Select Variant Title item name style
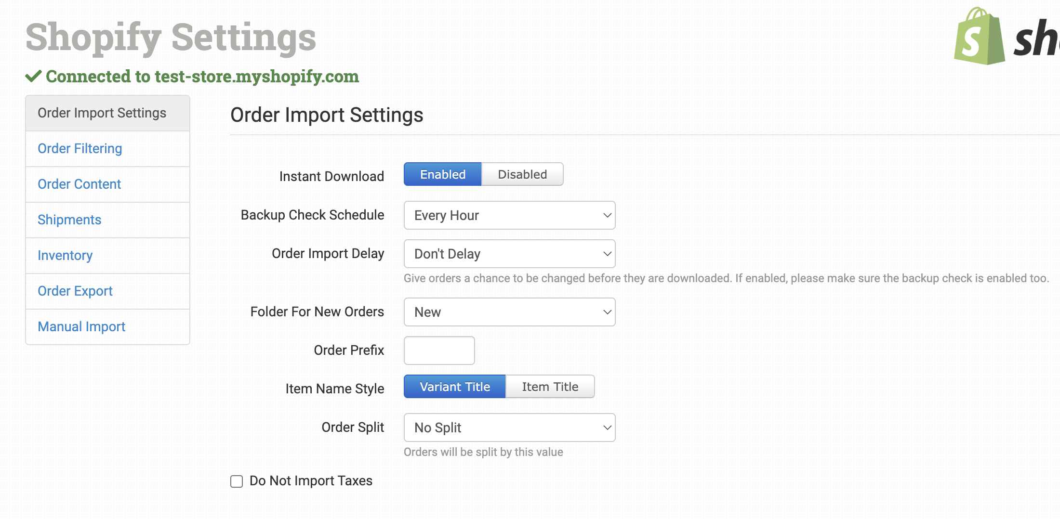 (x=454, y=387)
